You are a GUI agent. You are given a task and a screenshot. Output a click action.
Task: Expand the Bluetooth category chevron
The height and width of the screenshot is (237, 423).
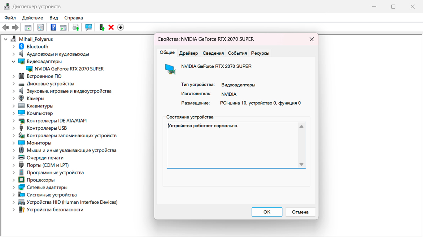click(13, 47)
